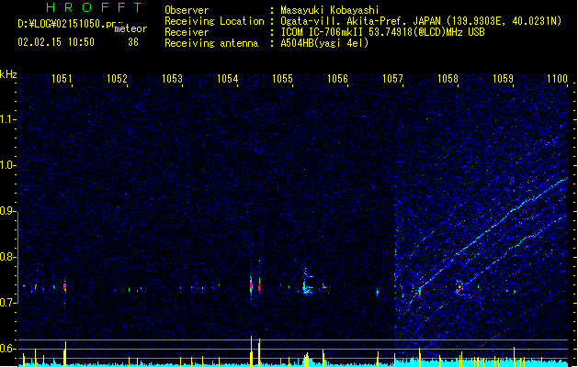Screen dimensions: 578x367
Task: Click the 'Receiving antenna' label
Action: [x=211, y=43]
